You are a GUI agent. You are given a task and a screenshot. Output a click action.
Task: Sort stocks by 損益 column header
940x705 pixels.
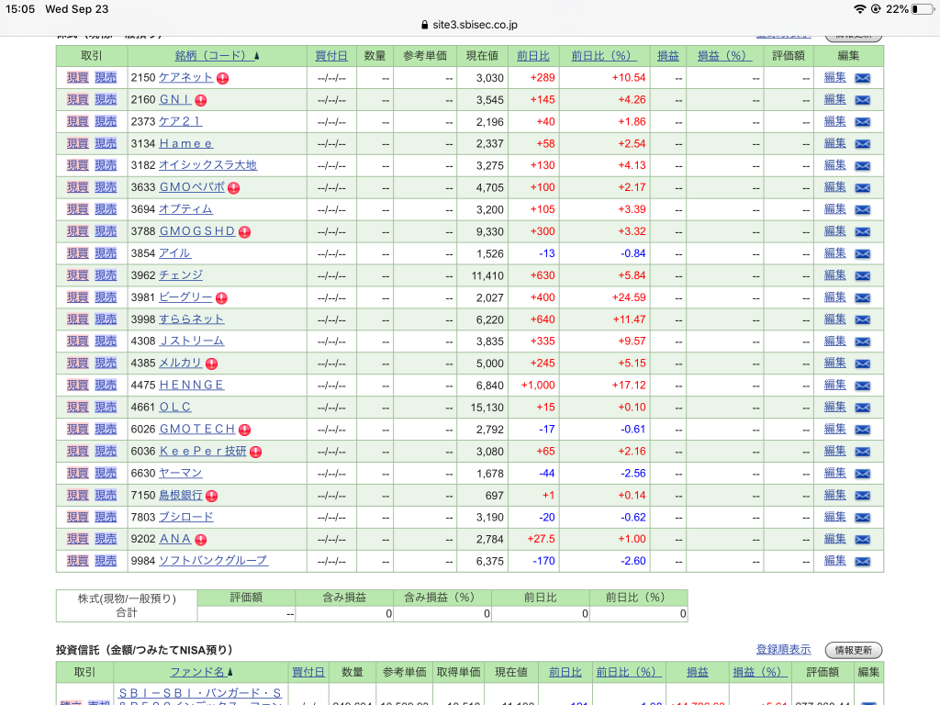[668, 56]
